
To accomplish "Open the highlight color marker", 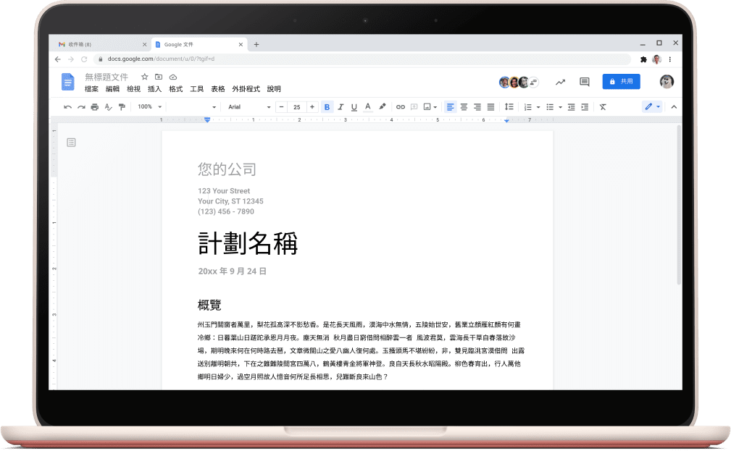I will (383, 106).
